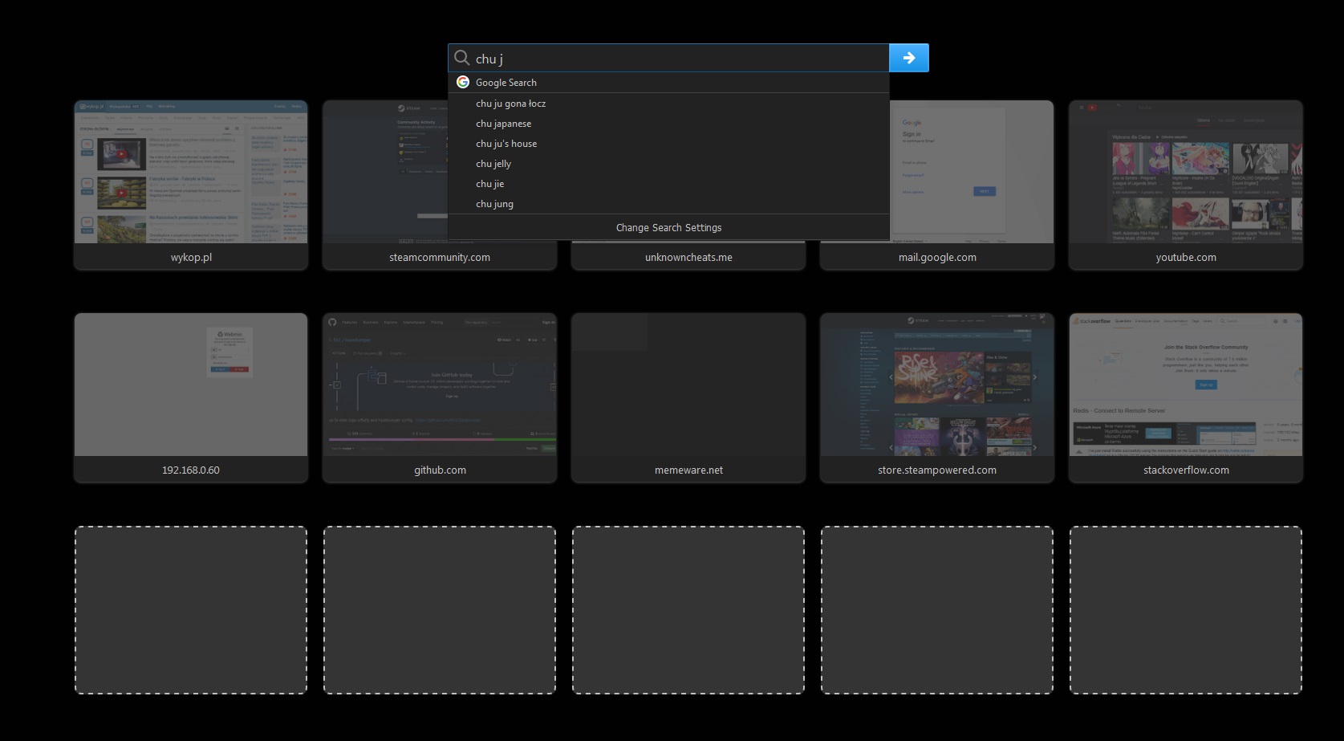1344x741 pixels.
Task: Click Change Search Settings
Action: (668, 227)
